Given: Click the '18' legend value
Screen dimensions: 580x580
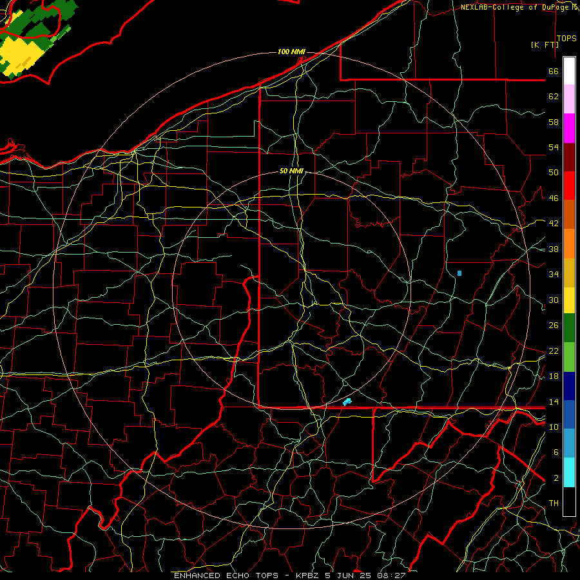Looking at the screenshot, I should [554, 376].
